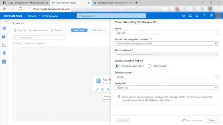Screen dimensions: 223x125
Task: Open the Glossary book sidebar icon
Action: pos(4,45)
